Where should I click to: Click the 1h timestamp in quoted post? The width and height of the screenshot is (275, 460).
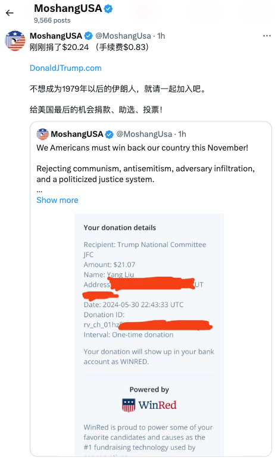tap(182, 134)
